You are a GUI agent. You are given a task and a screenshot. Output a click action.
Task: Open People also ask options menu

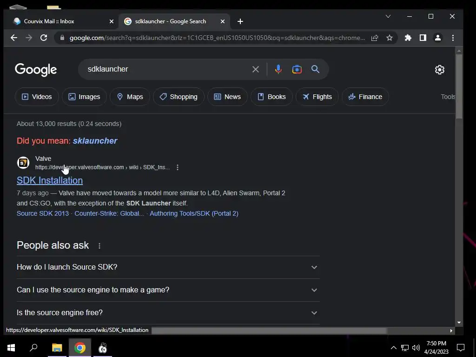(x=99, y=246)
